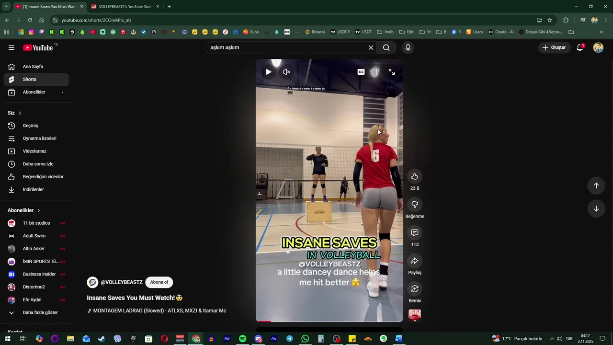Open the Imdb bookmarks folder
Image resolution: width=613 pixels, height=345 pixels.
coord(385,32)
